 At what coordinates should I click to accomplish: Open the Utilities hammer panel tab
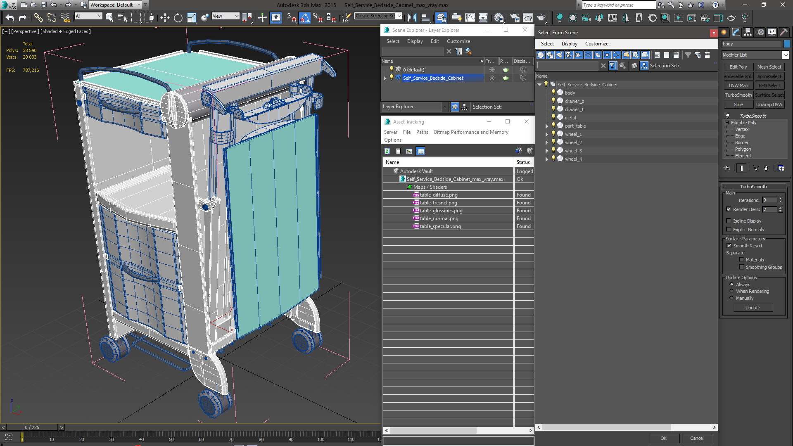pos(784,32)
